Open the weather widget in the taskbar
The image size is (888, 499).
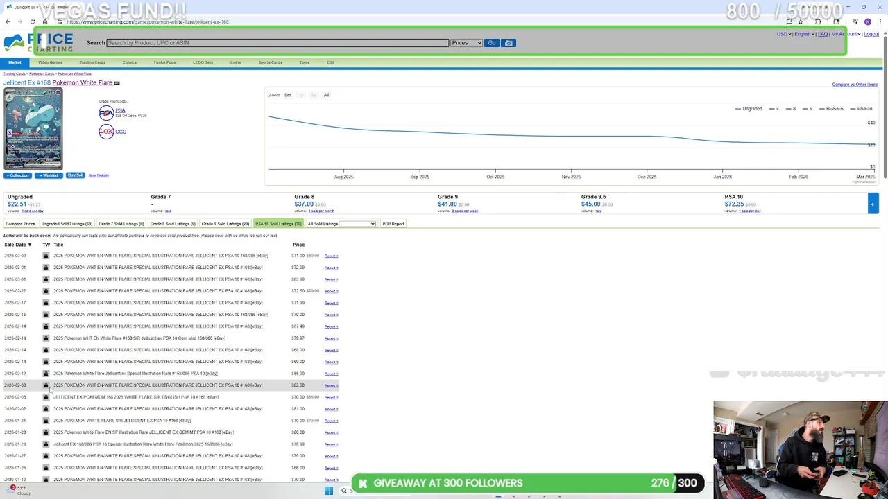point(17,490)
